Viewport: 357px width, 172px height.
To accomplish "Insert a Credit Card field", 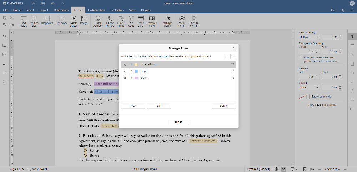I will point(140,19).
